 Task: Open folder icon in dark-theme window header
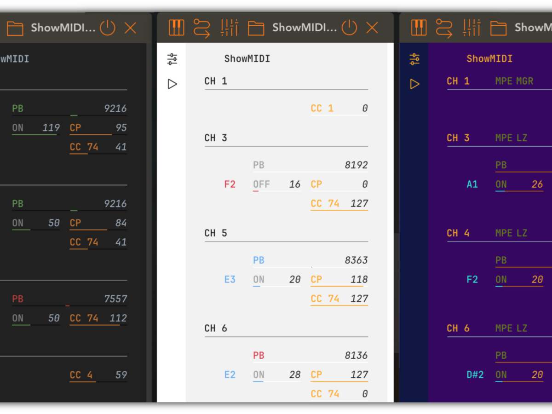click(x=15, y=29)
